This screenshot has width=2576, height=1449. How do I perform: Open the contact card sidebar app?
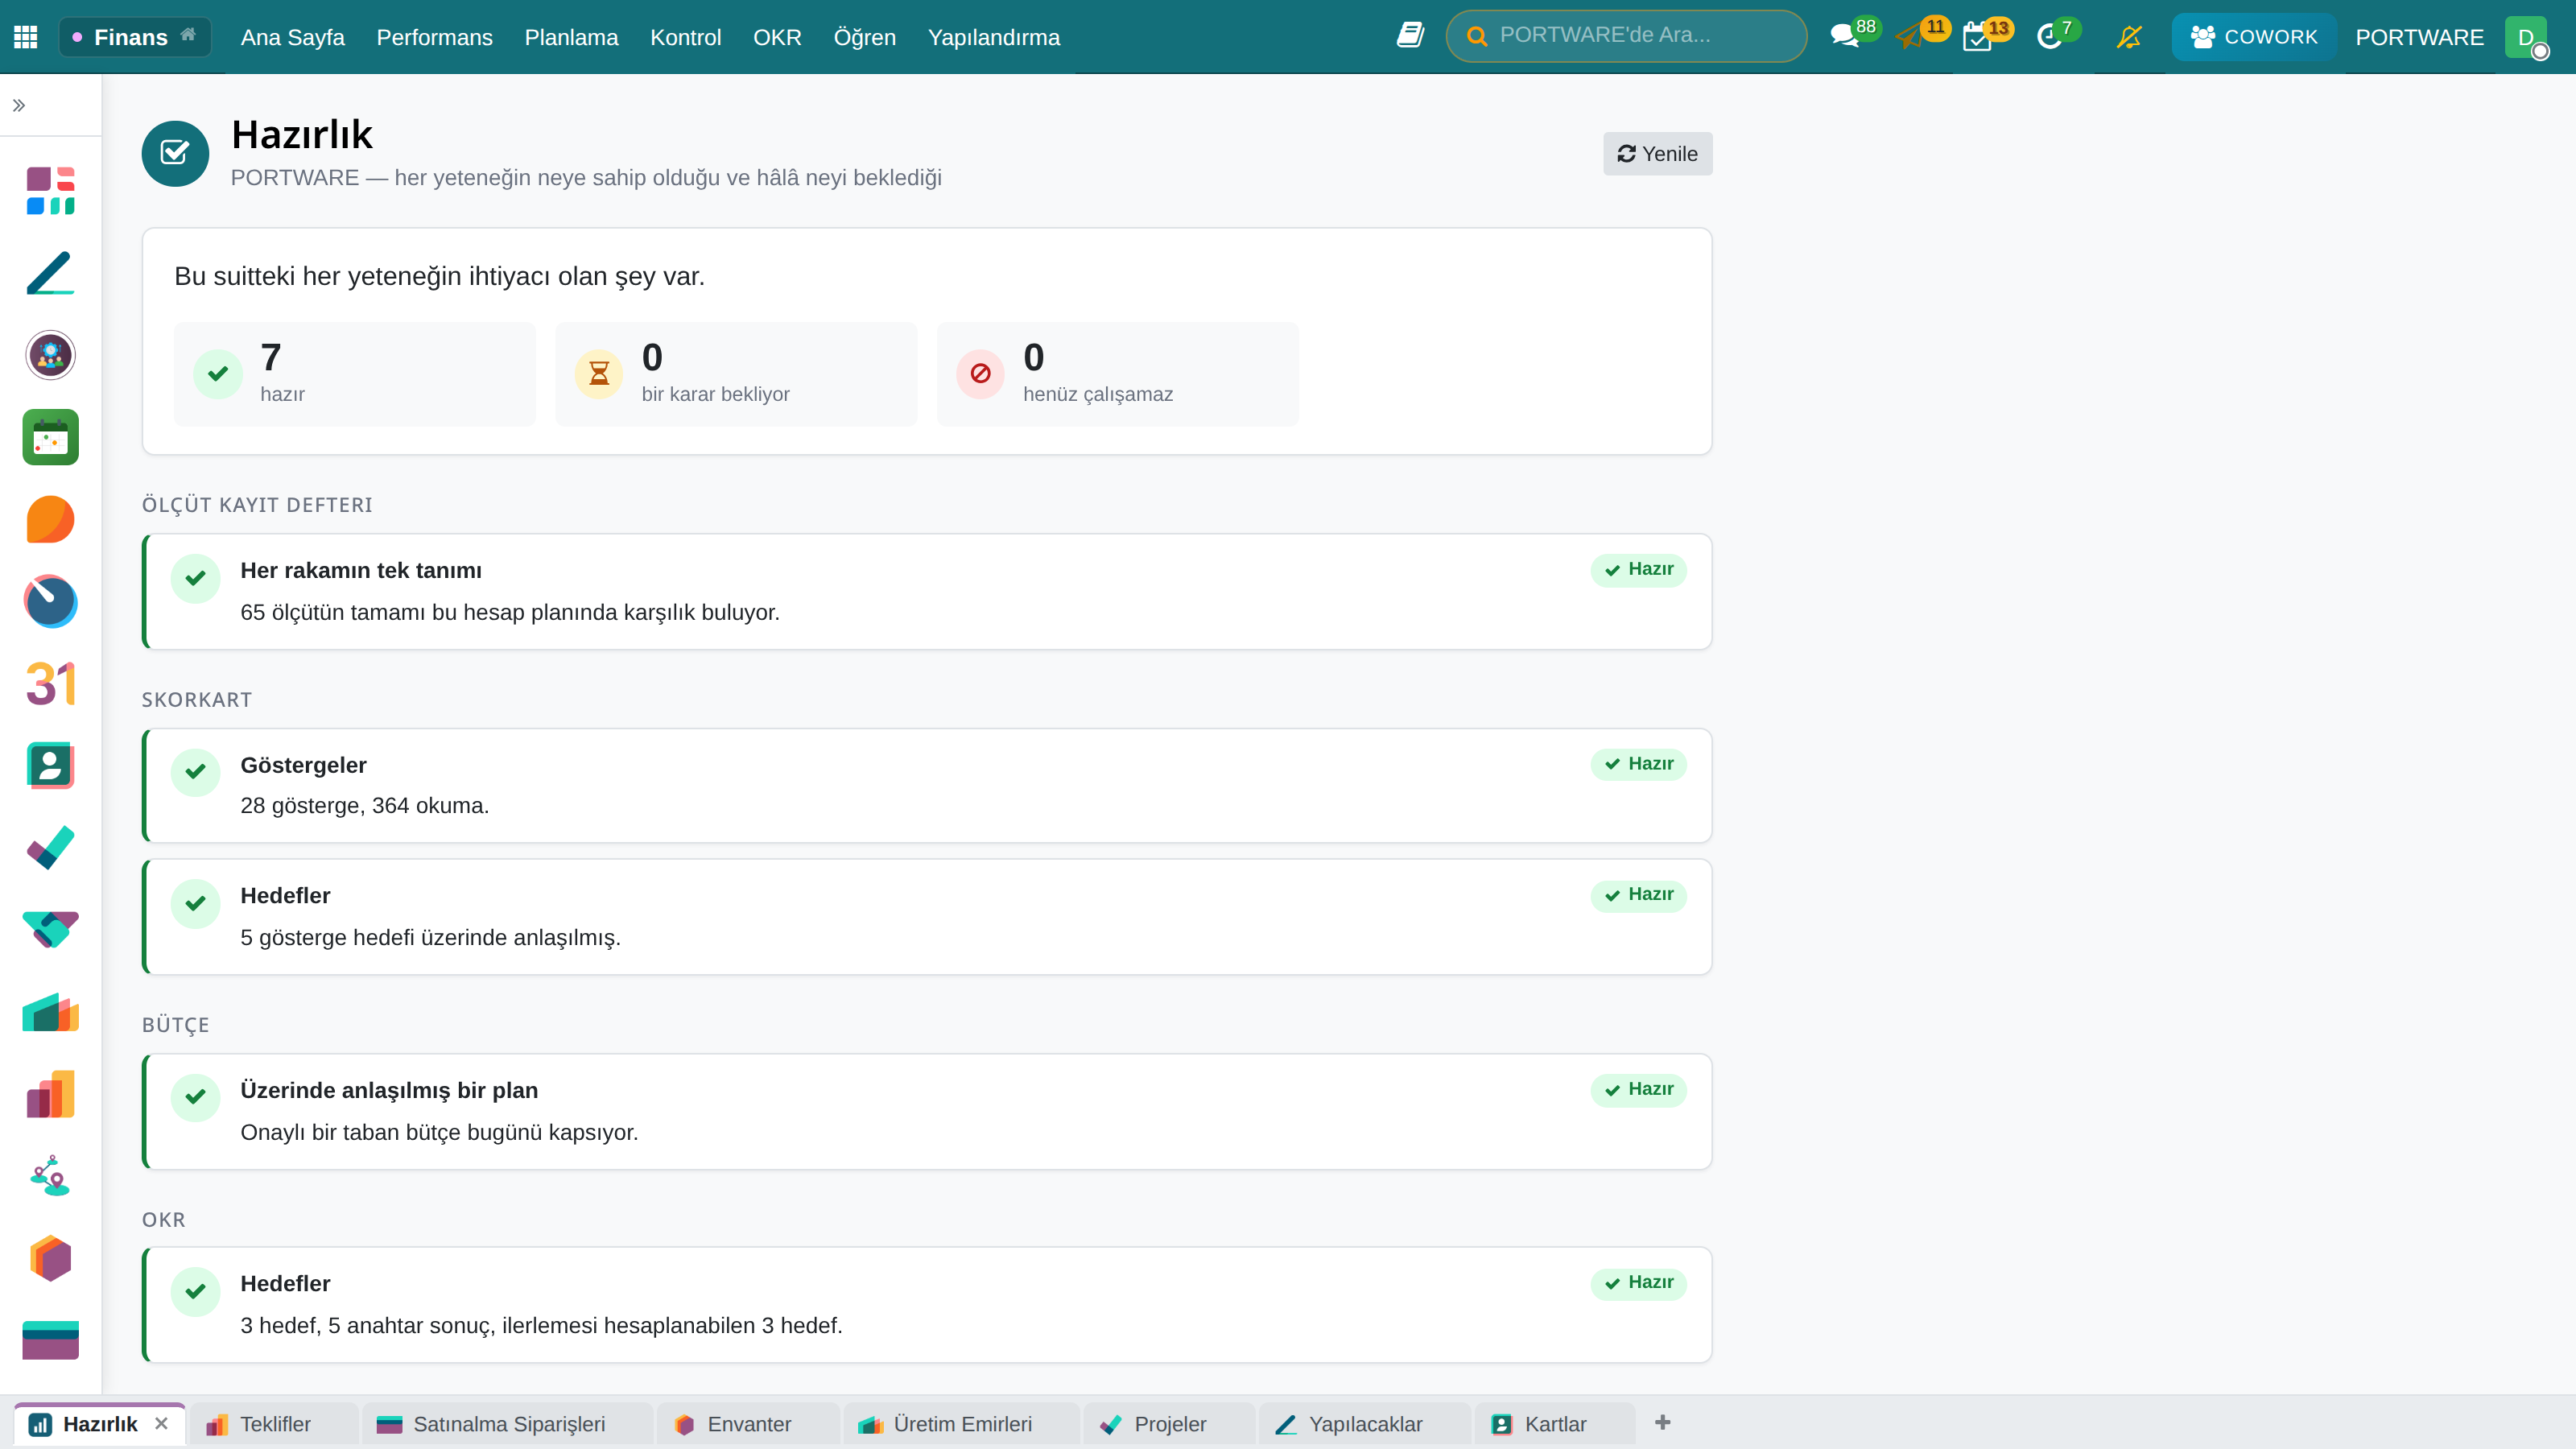[x=50, y=766]
